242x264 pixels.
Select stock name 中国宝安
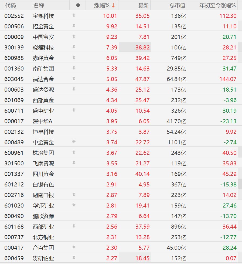pos(43,37)
